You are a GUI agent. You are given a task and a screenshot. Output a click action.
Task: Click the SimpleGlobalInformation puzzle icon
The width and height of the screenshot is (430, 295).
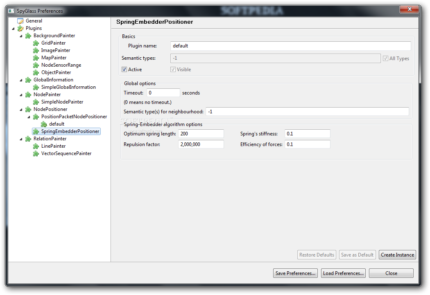[36, 87]
